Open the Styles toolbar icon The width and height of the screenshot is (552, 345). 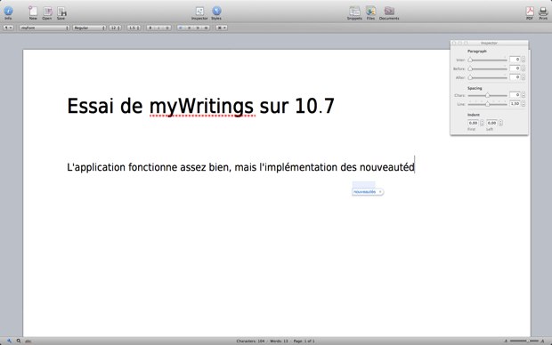click(x=216, y=12)
